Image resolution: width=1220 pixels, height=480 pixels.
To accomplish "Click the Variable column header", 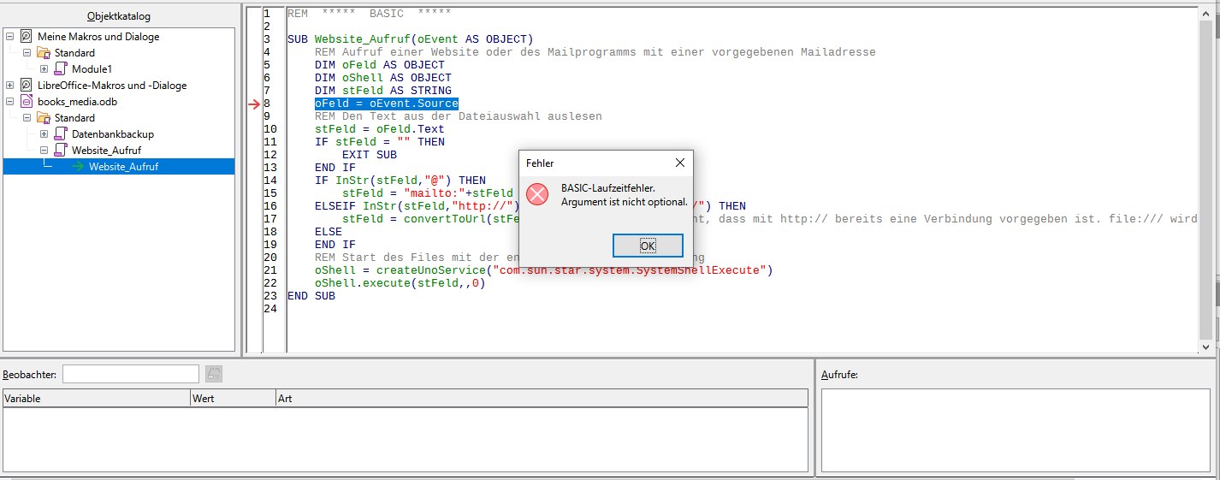I will point(97,398).
